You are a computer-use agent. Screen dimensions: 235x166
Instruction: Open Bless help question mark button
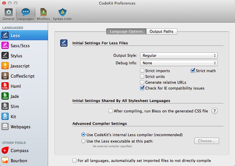coord(214,111)
